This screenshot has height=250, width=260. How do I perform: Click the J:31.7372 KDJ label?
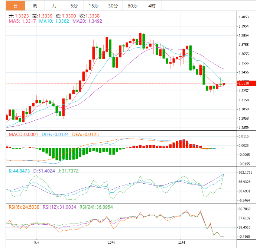(68, 171)
